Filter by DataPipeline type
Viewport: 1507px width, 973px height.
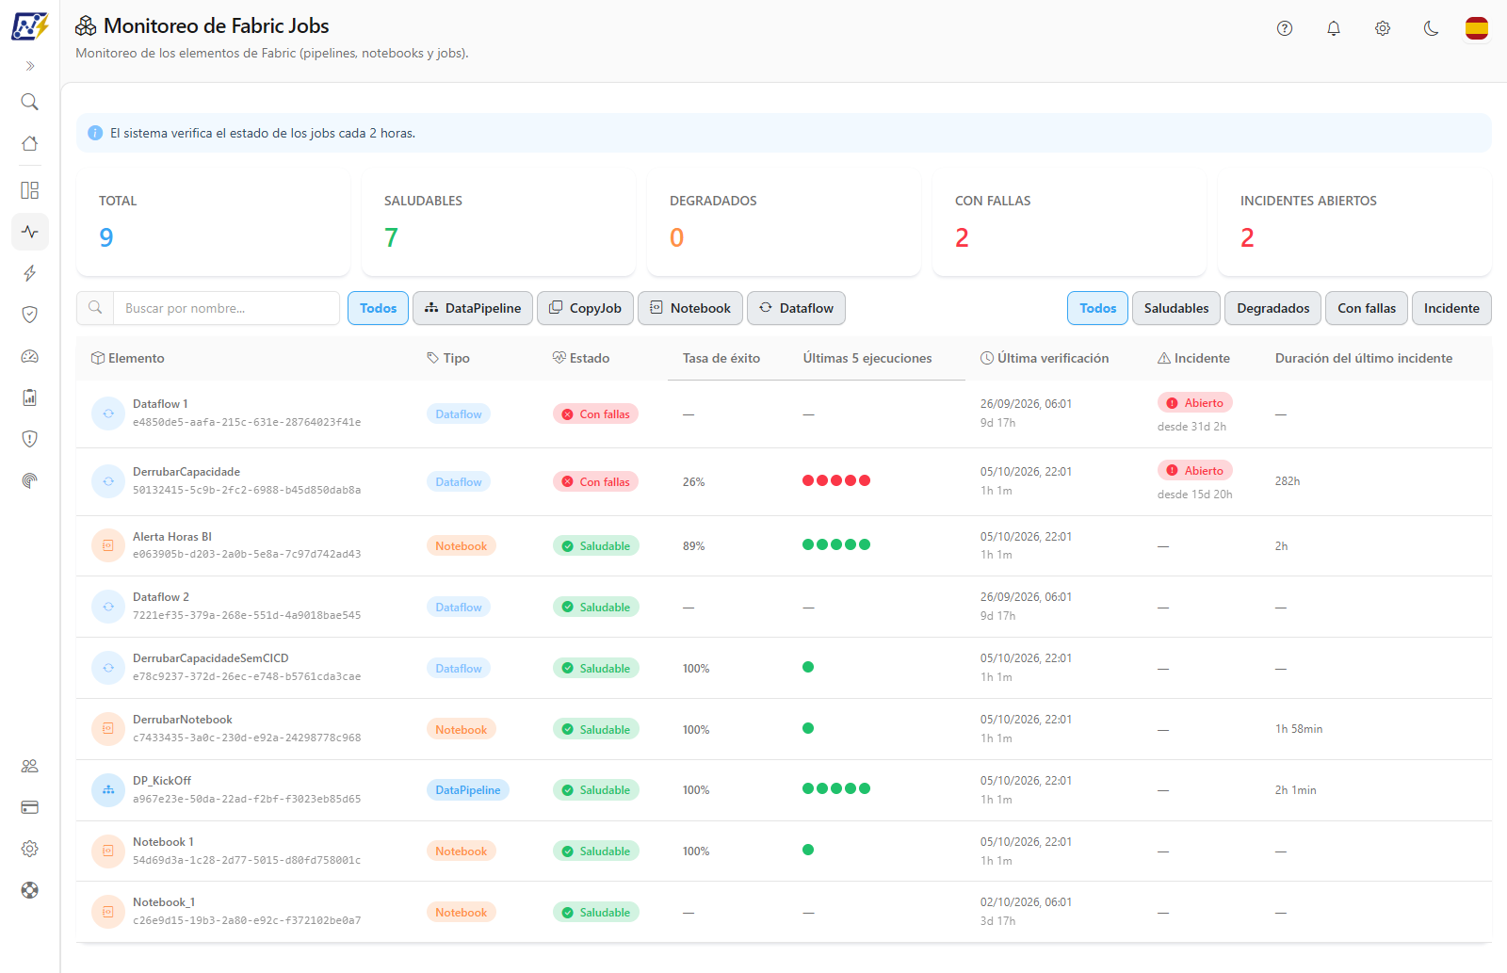tap(473, 308)
